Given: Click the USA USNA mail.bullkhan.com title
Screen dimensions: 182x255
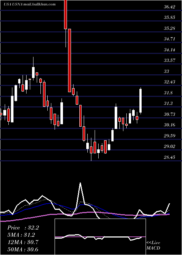Looking at the screenshot, I should pos(29,4).
